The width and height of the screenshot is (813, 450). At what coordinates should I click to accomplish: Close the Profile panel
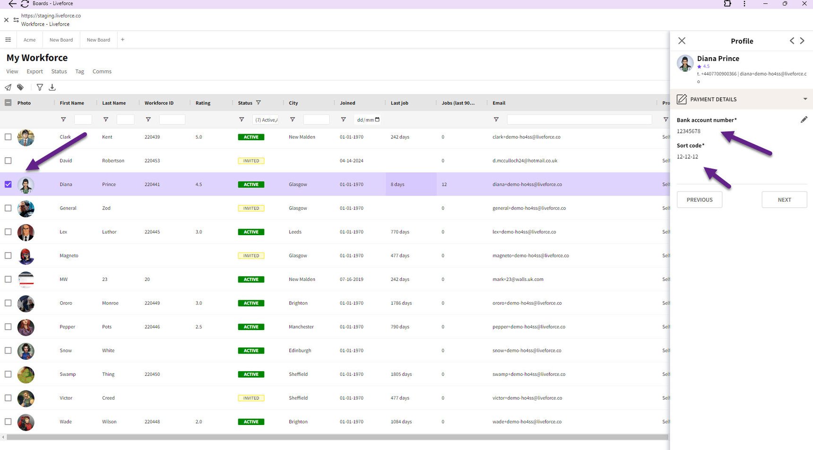(682, 41)
